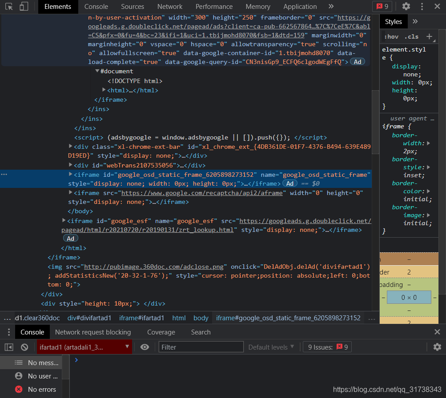Open the Elements tab
446x398 pixels.
58,7
